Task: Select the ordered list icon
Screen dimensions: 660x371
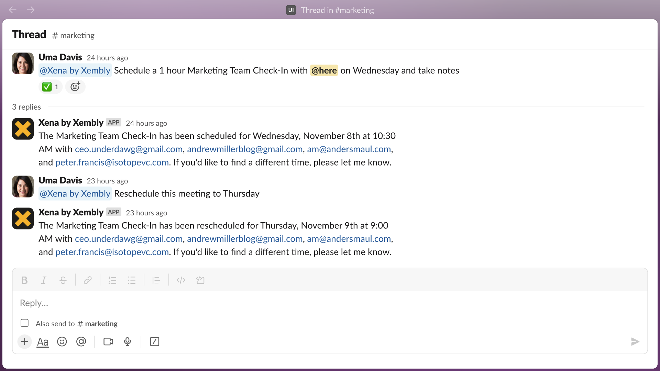Action: 112,280
